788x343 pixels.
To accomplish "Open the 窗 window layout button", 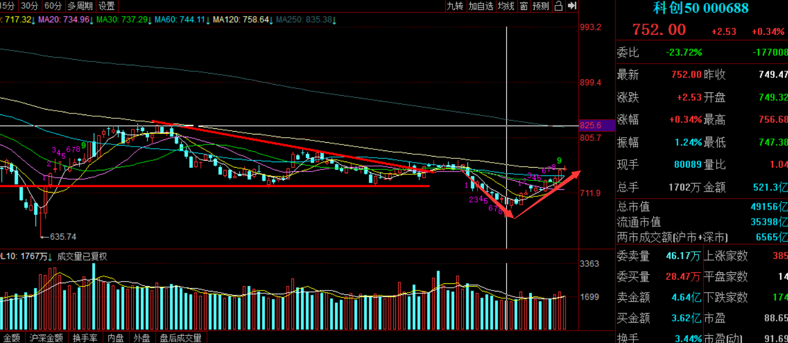I will click(x=523, y=6).
